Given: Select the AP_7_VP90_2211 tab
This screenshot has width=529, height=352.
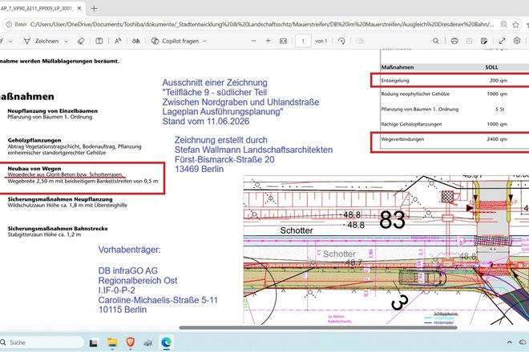Looking at the screenshot, I should [x=38, y=9].
